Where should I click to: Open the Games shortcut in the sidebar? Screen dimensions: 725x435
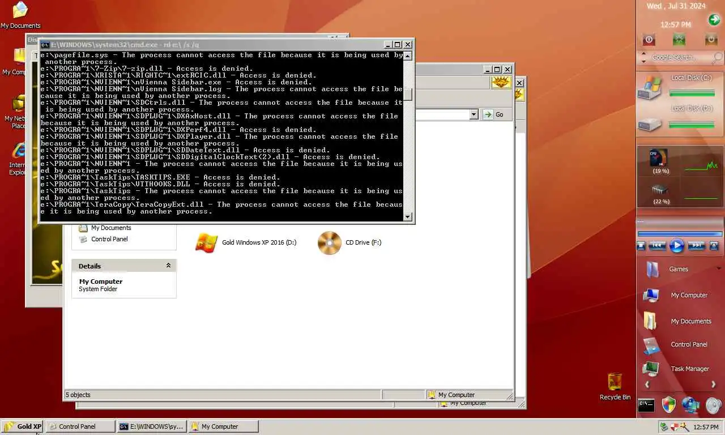coord(678,269)
